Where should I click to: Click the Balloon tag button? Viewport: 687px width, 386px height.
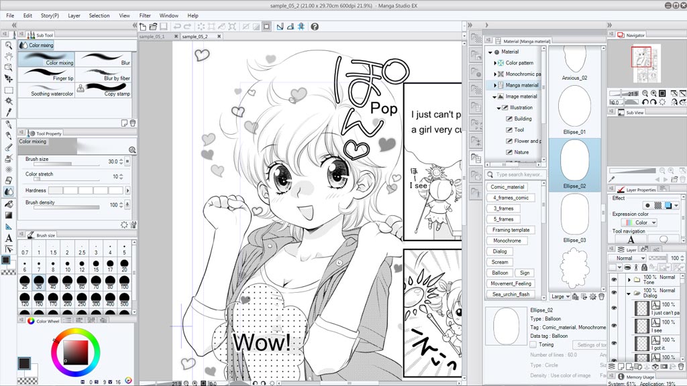click(500, 273)
